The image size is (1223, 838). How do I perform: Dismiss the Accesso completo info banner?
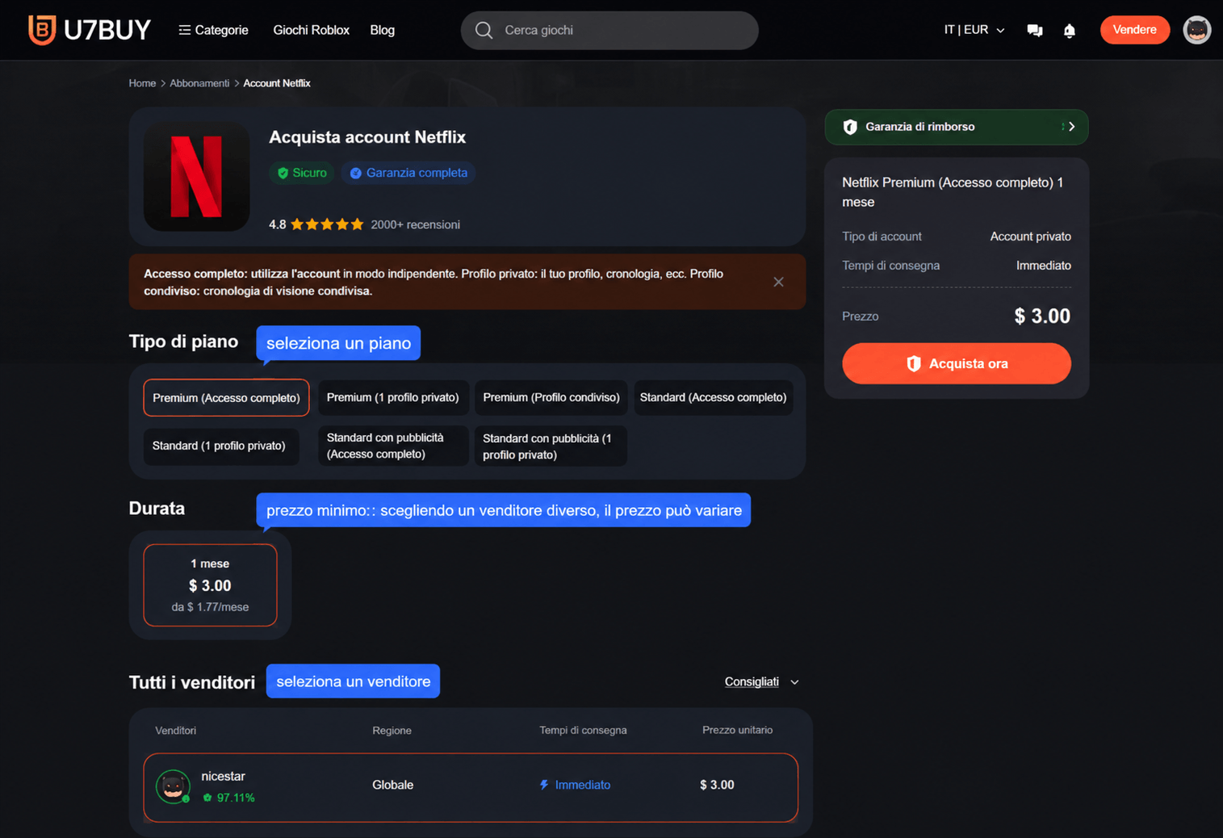[778, 282]
